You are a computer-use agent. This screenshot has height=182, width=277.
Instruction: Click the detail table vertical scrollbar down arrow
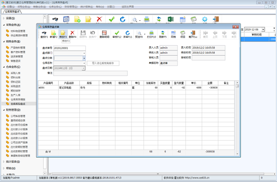pos(237,154)
